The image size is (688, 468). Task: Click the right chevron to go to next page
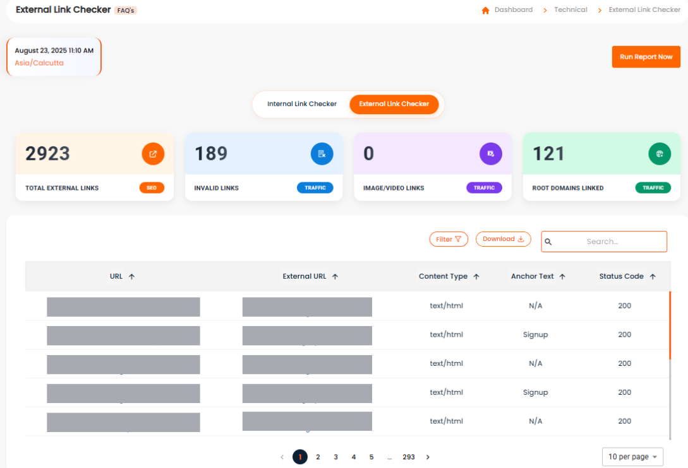(428, 457)
